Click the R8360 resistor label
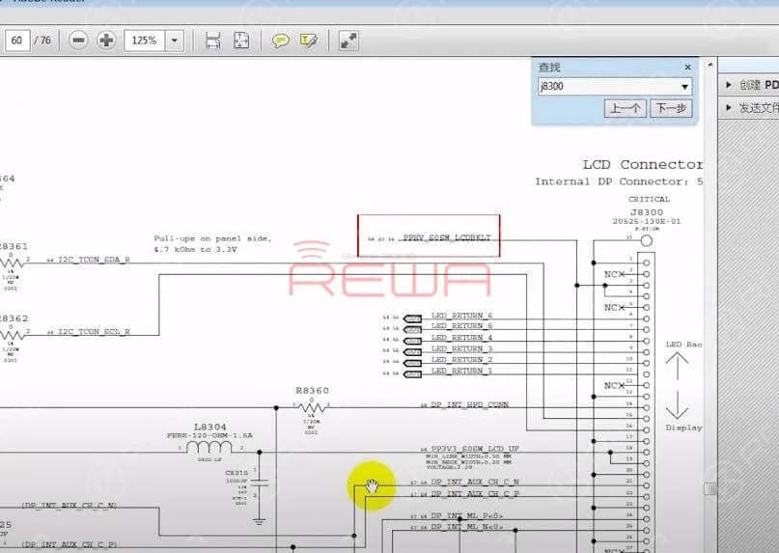779x553 pixels. pyautogui.click(x=312, y=391)
